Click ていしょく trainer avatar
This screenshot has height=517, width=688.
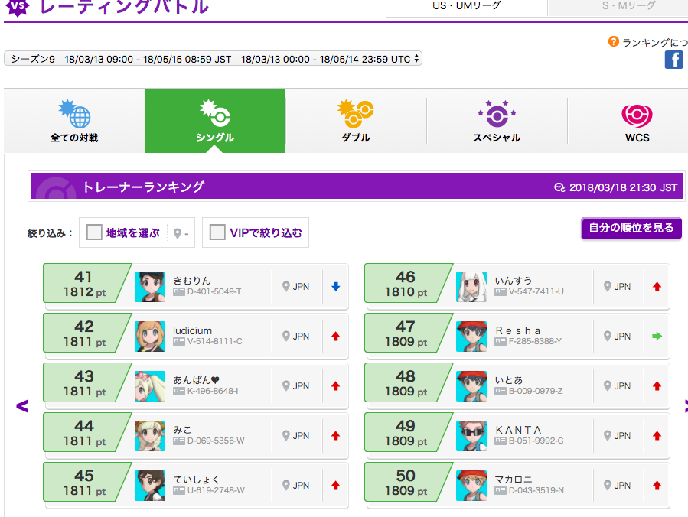pyautogui.click(x=150, y=486)
